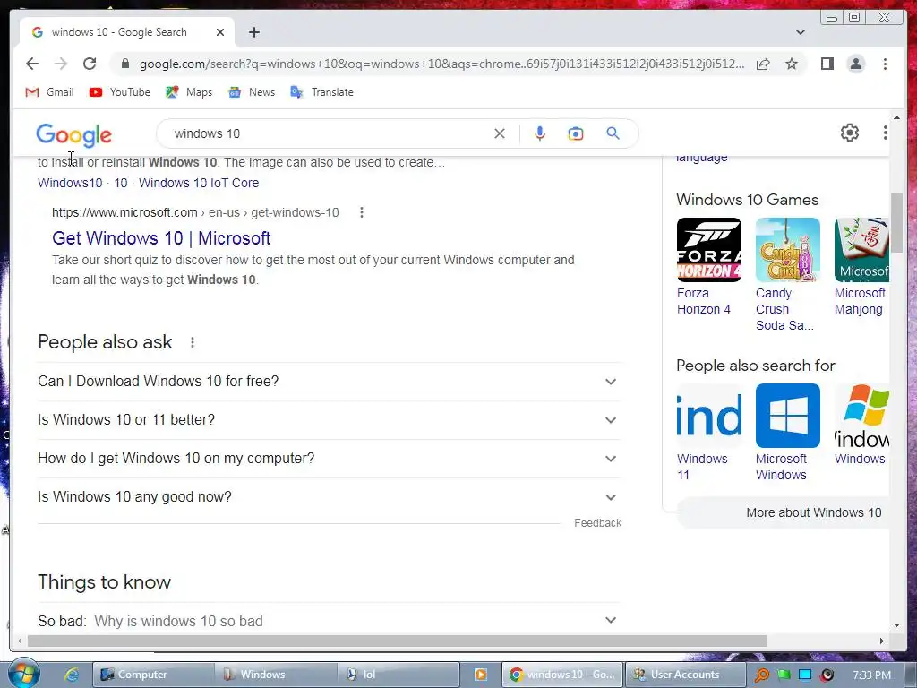The image size is (917, 688).
Task: Submit search with magnifying glass icon
Action: click(x=613, y=133)
